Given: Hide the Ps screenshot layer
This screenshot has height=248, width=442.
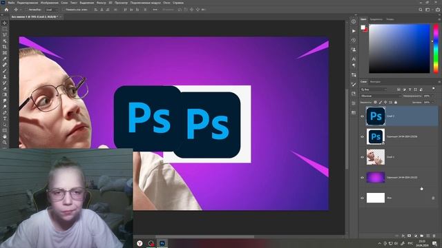Looking at the screenshot, I should pyautogui.click(x=362, y=136).
